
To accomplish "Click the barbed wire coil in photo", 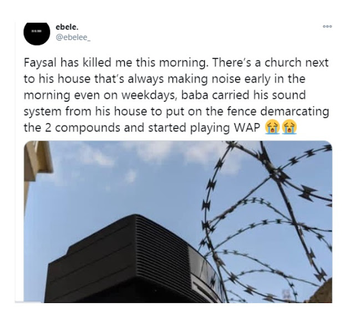I will (267, 222).
